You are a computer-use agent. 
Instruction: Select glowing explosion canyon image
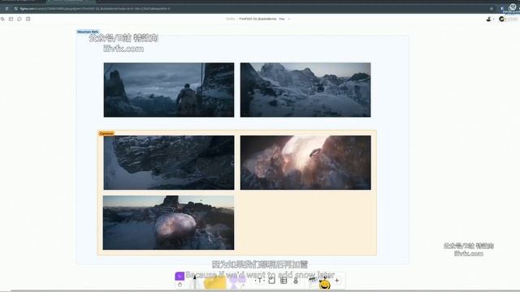pyautogui.click(x=305, y=162)
